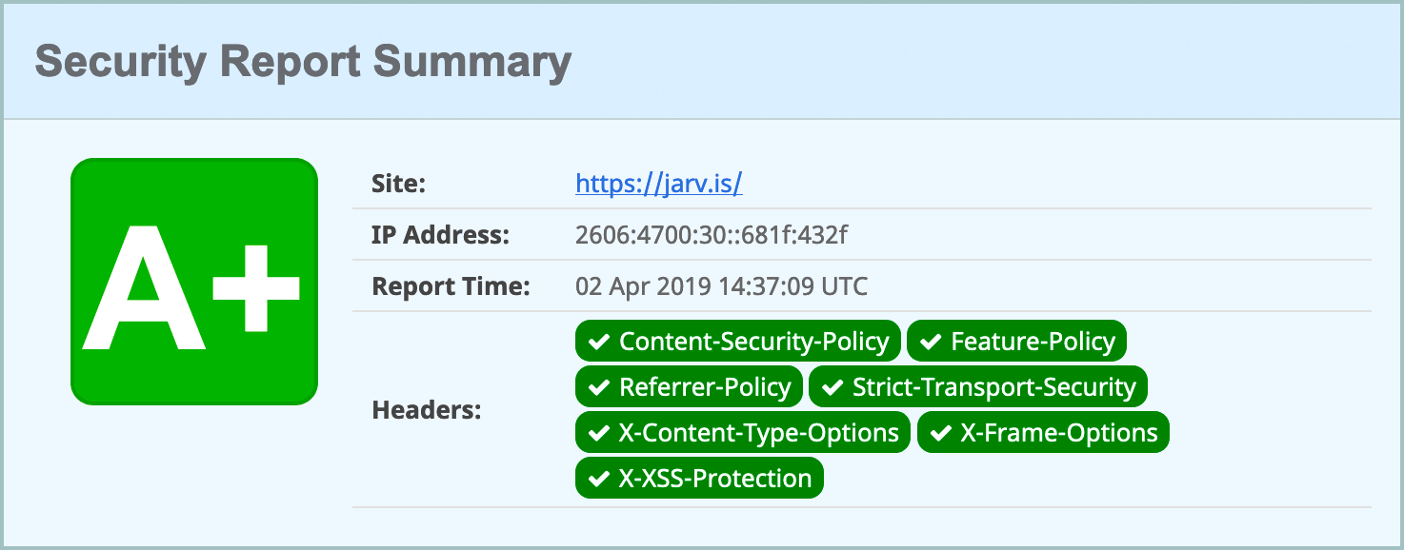
Task: Select the Feature-Policy header badge
Action: [x=1015, y=340]
